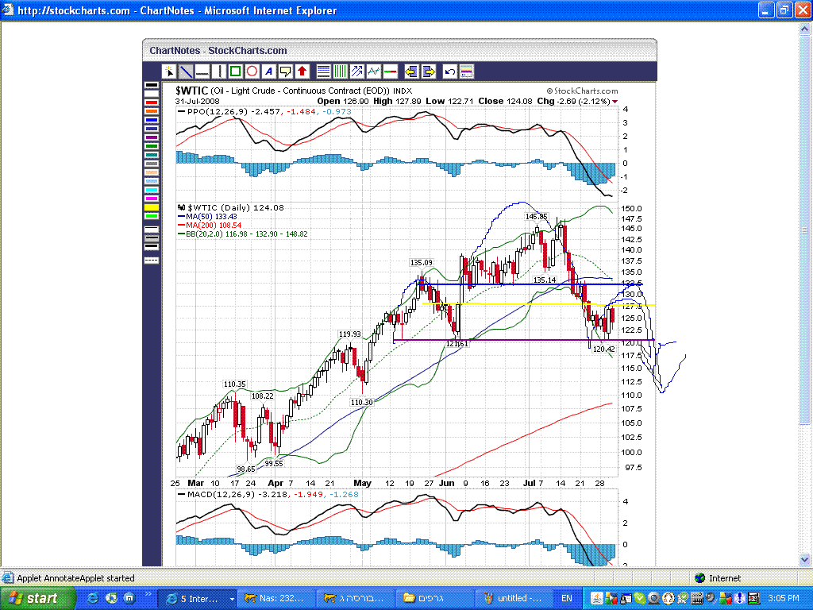Screen dimensions: 813x610
Task: Choose the dashed line style option
Action: click(x=152, y=261)
